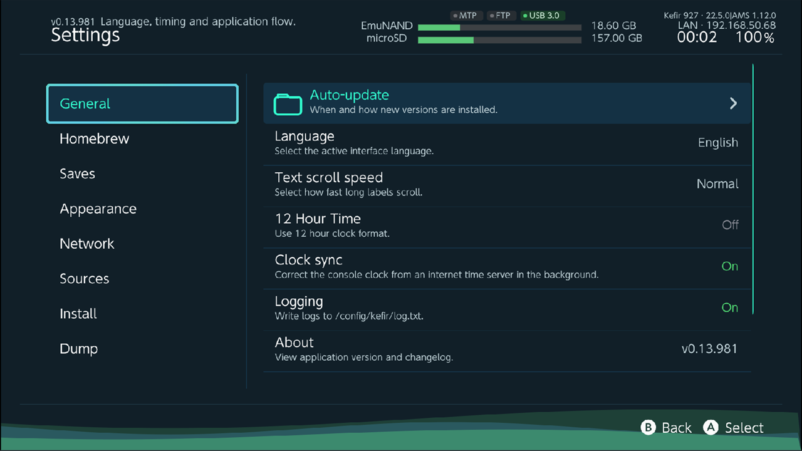The image size is (802, 451).
Task: Click the A button Select icon
Action: coord(711,427)
